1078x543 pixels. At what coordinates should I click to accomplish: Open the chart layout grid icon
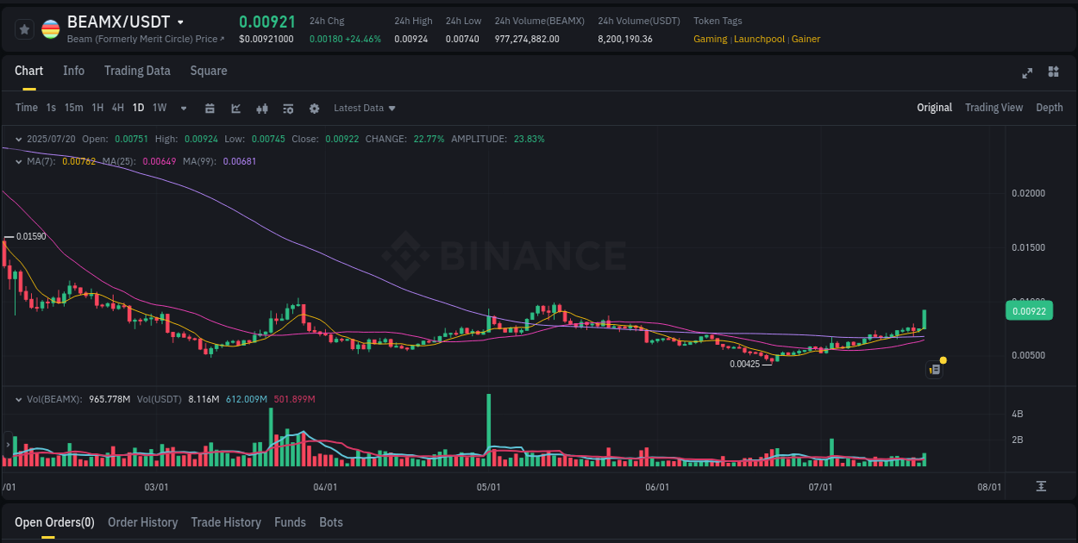[x=1054, y=73]
